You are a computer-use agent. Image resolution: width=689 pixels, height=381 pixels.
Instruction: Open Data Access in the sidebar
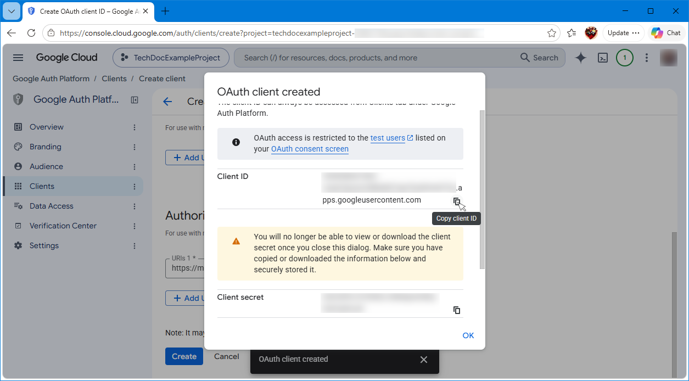(x=52, y=206)
